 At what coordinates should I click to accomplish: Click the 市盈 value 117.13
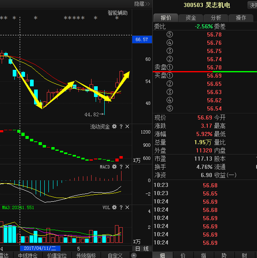pos(203,159)
